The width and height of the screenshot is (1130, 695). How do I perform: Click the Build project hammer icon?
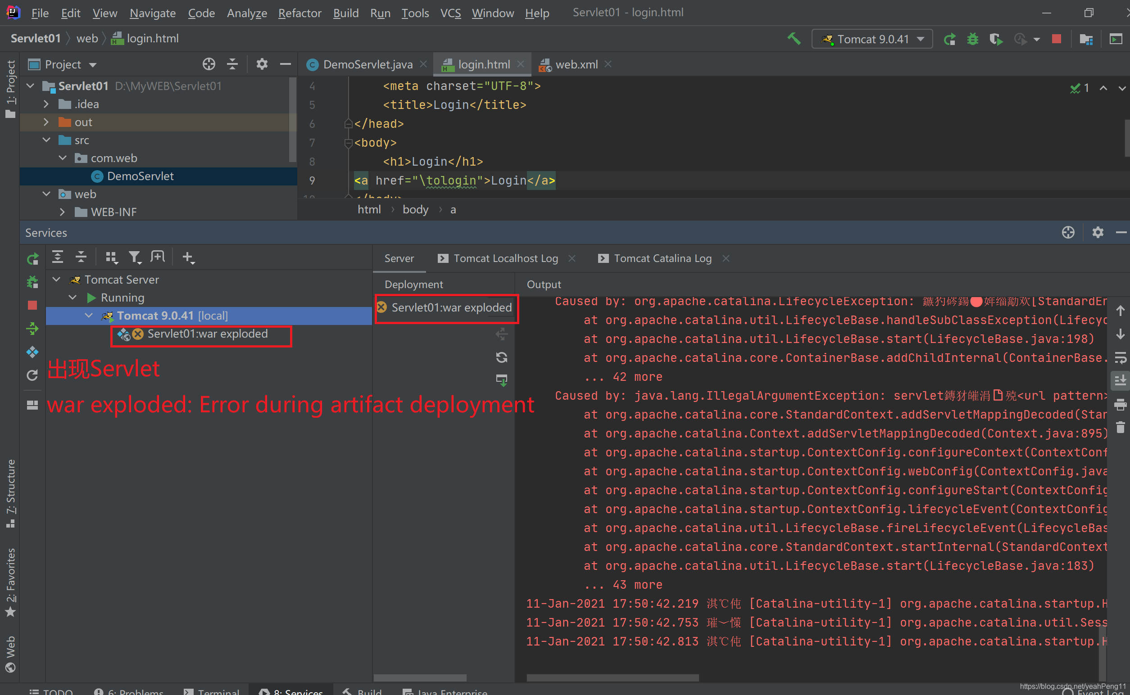tap(794, 39)
